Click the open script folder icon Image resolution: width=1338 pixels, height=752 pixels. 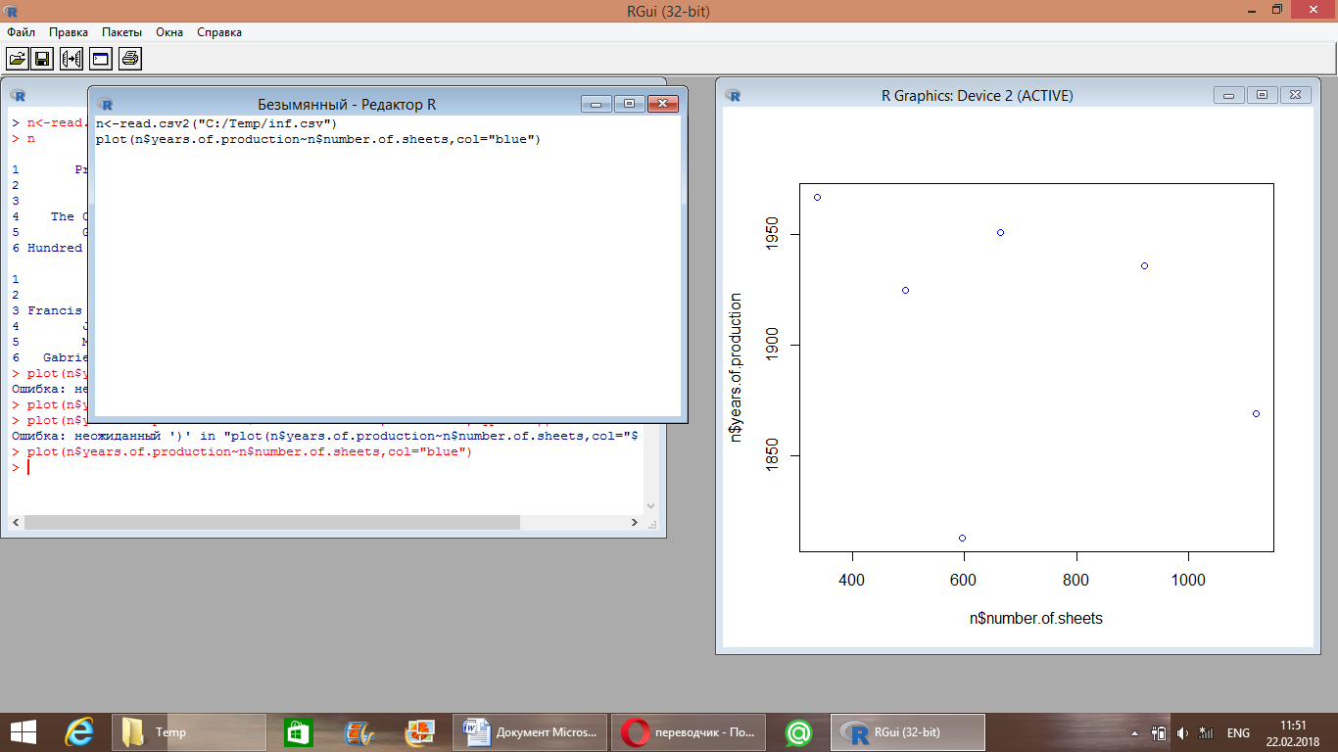tap(18, 60)
